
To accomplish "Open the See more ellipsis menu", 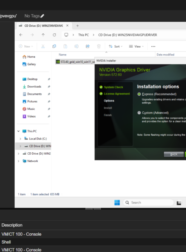I will coord(153,47).
